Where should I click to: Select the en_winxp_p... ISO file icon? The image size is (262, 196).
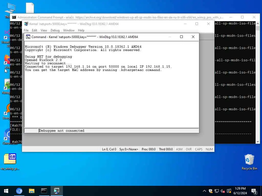[10, 162]
